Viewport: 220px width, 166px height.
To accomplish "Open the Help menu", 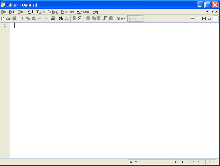I will coord(96,12).
